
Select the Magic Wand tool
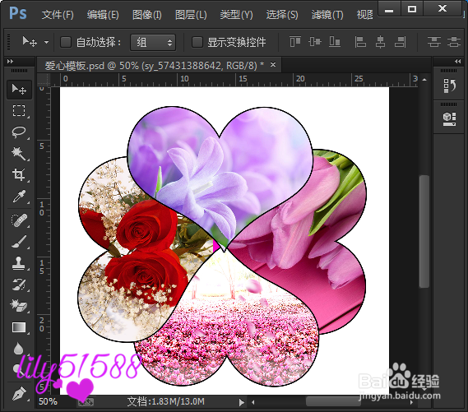click(x=19, y=153)
